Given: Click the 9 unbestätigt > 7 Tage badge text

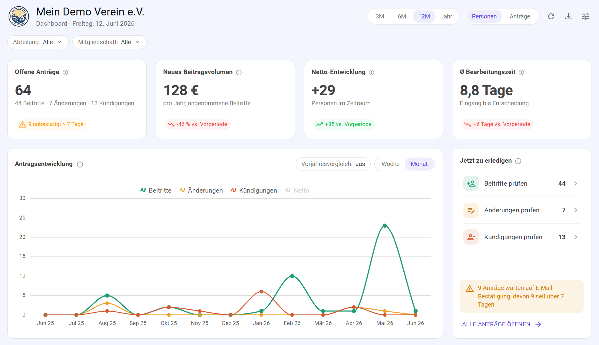Looking at the screenshot, I should pyautogui.click(x=56, y=124).
